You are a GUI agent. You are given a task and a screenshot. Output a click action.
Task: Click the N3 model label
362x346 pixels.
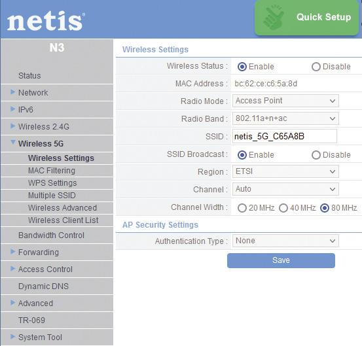[x=57, y=48]
